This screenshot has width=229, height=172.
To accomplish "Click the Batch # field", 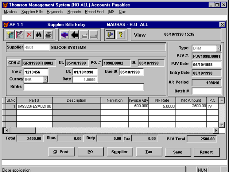I will pyautogui.click(x=207, y=91).
